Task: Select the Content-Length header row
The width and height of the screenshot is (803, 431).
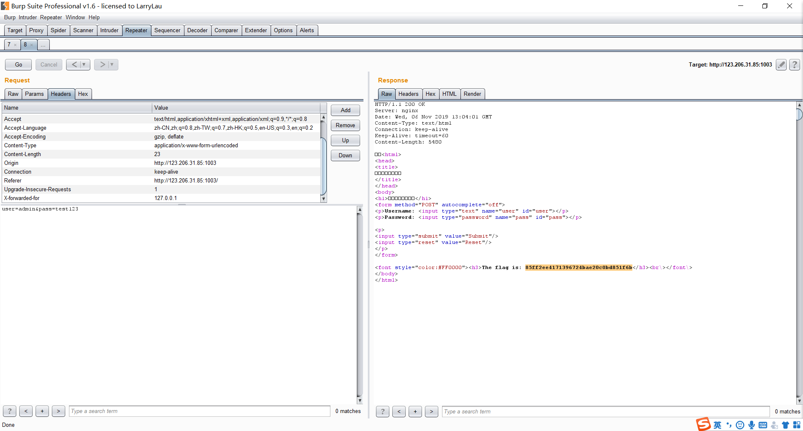Action: point(161,154)
